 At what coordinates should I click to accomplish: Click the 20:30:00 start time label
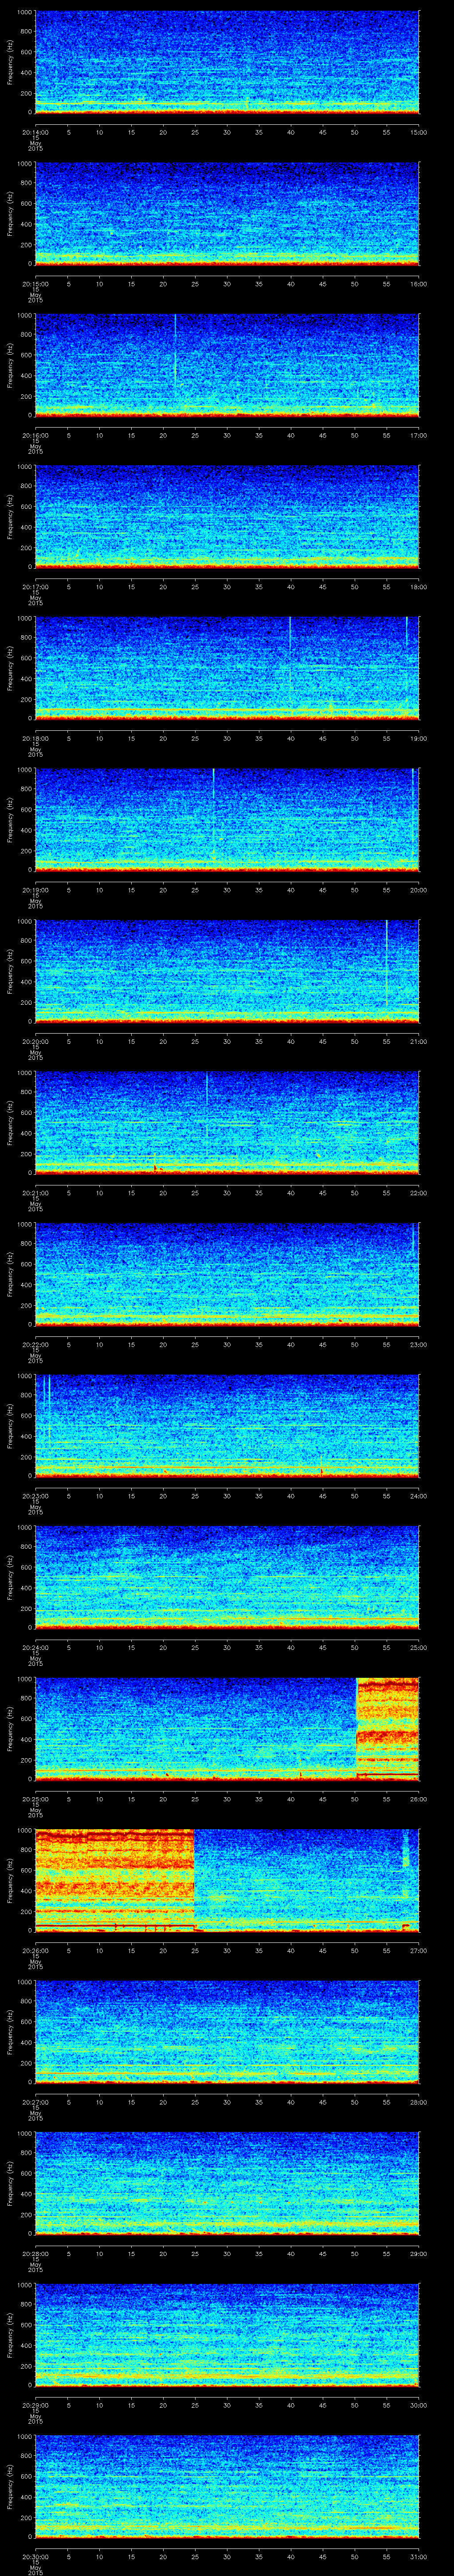click(x=36, y=2557)
